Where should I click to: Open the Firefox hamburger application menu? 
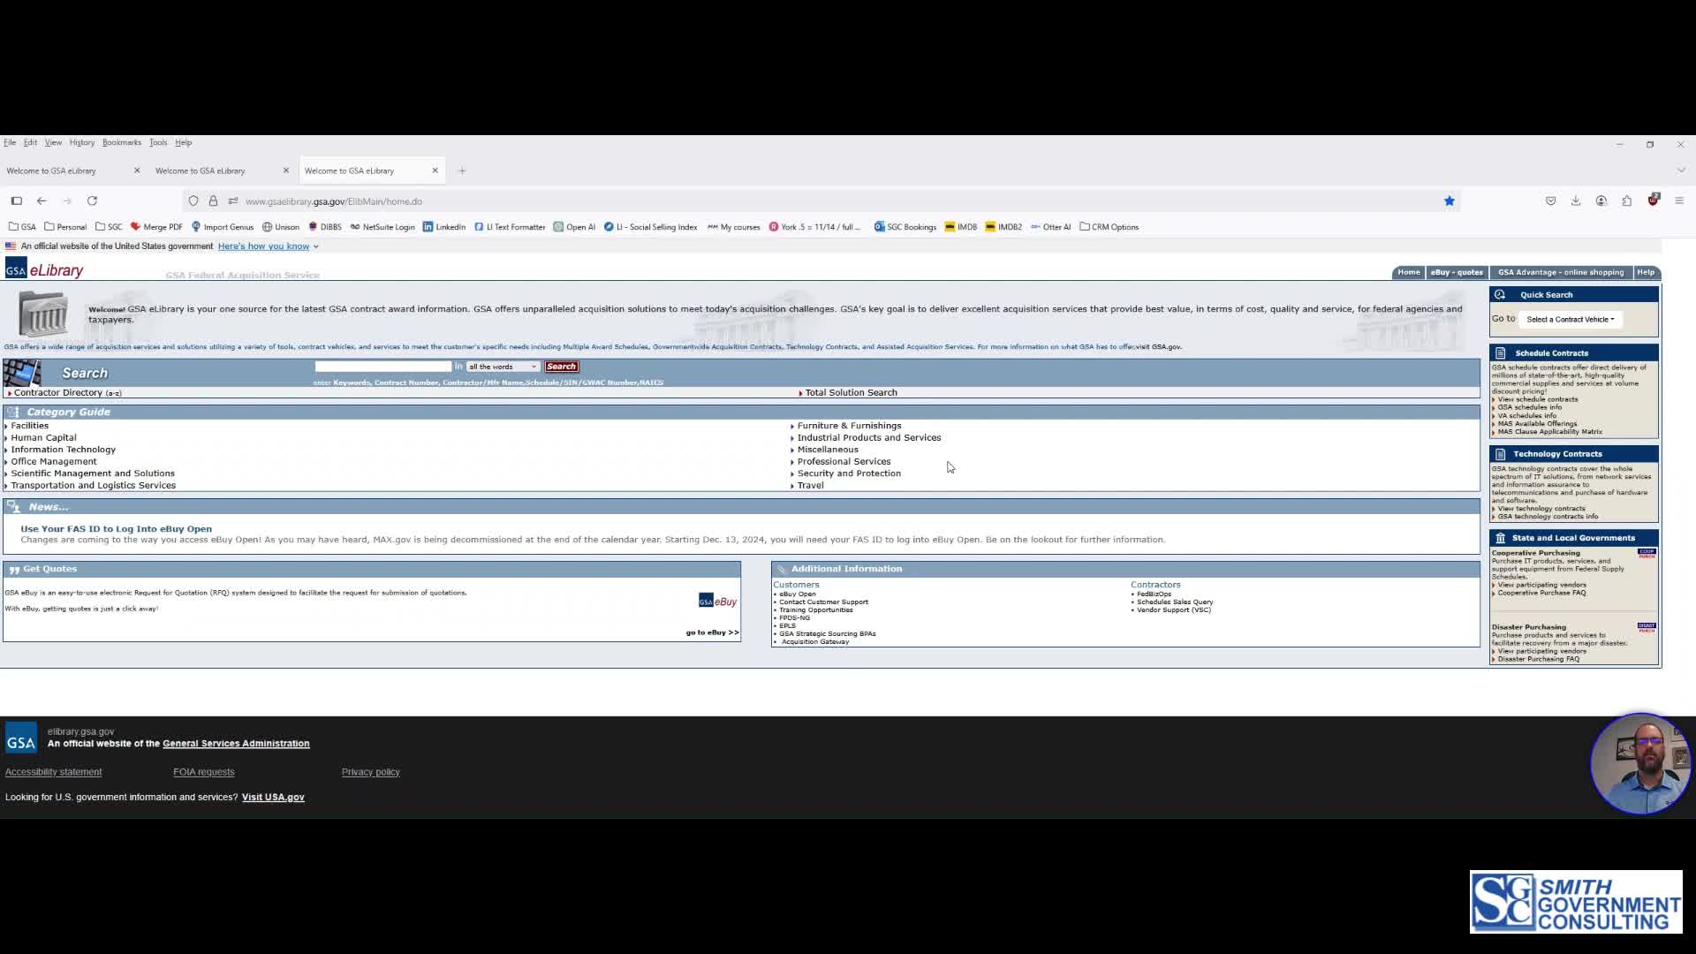[1678, 201]
